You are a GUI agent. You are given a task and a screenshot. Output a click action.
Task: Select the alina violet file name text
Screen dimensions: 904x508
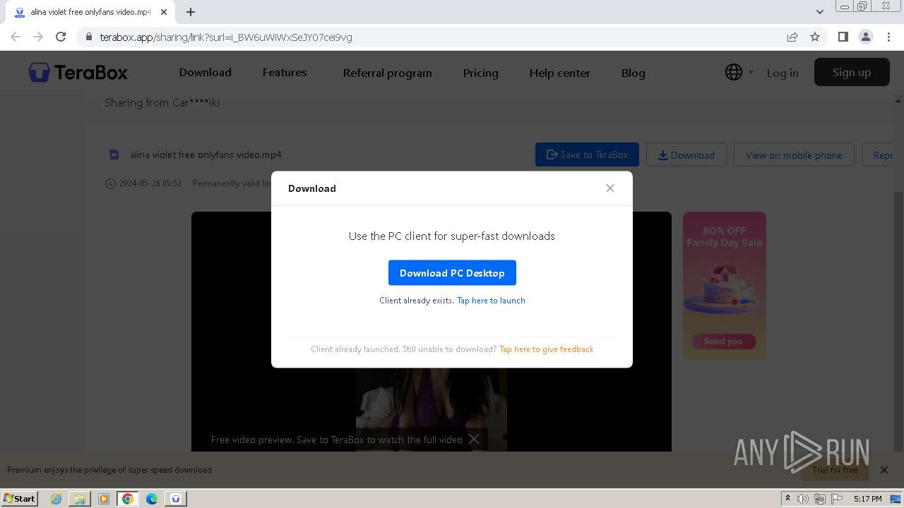click(206, 155)
